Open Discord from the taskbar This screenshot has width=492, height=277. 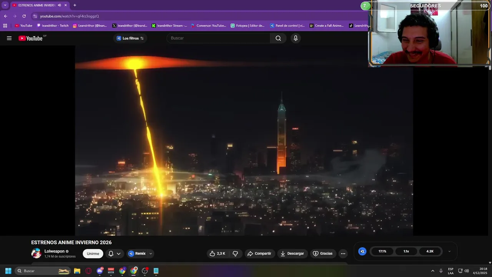(x=100, y=271)
